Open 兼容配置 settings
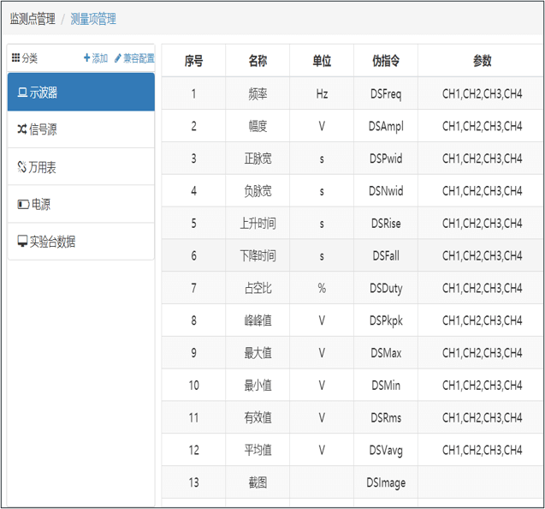The image size is (545, 509). [139, 58]
